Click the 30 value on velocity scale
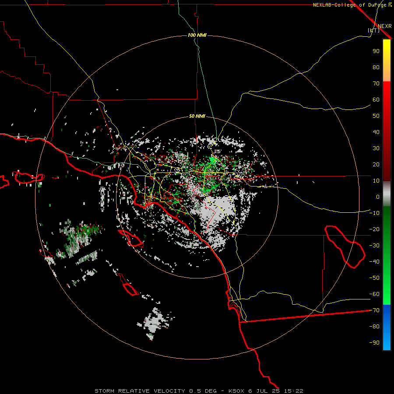This screenshot has width=394, height=394. click(376, 148)
